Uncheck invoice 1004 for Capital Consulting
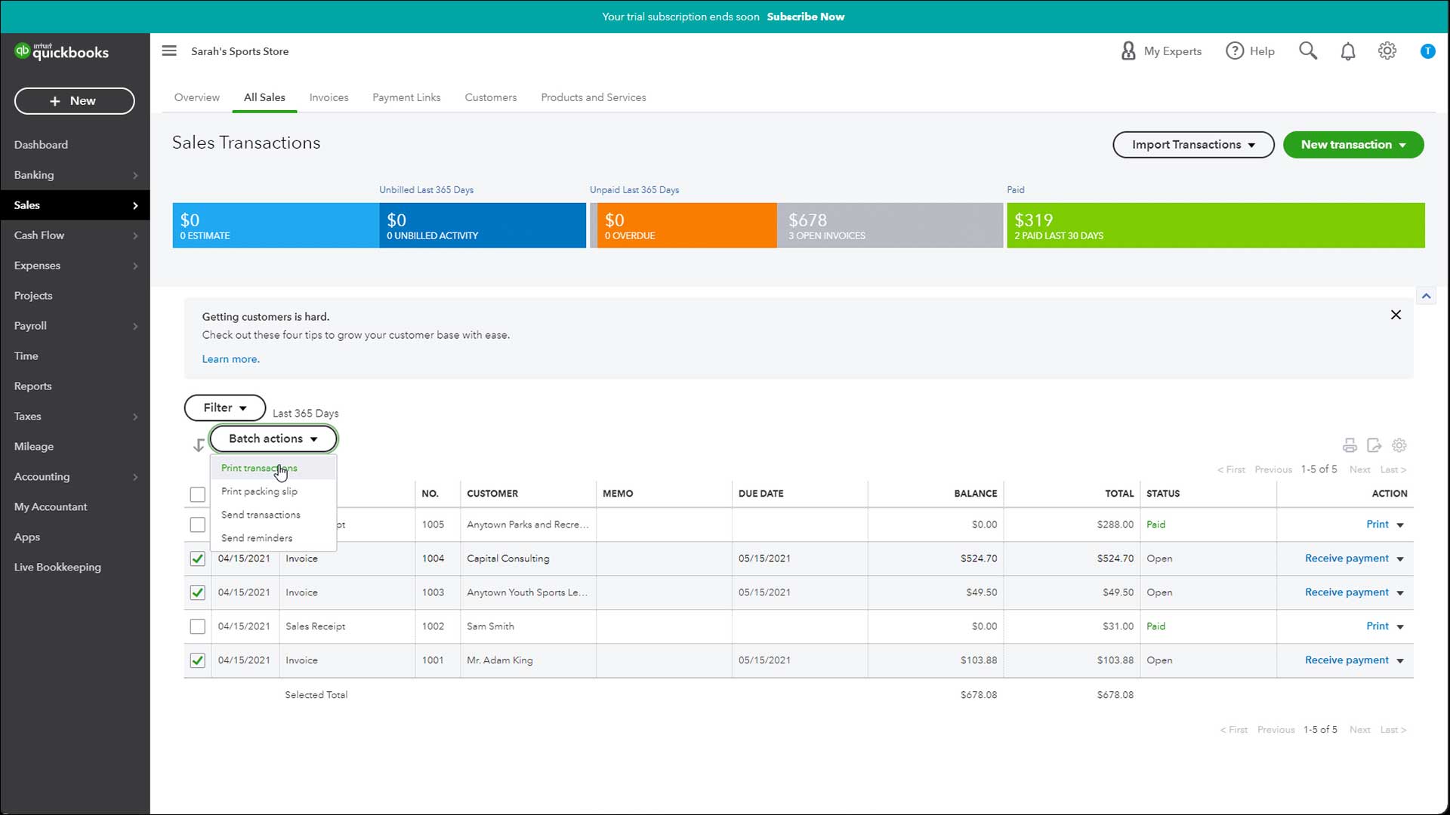Screen dimensions: 1450x815 [x=197, y=558]
